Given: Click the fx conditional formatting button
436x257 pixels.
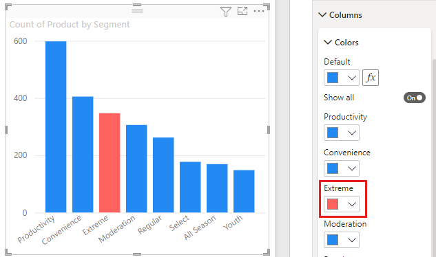Looking at the screenshot, I should 371,78.
